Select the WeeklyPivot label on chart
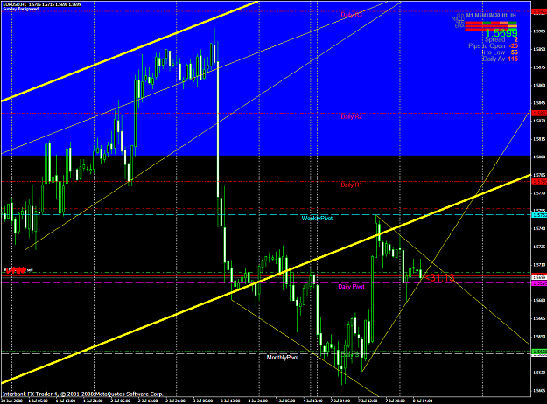The height and width of the screenshot is (404, 547). [x=317, y=219]
